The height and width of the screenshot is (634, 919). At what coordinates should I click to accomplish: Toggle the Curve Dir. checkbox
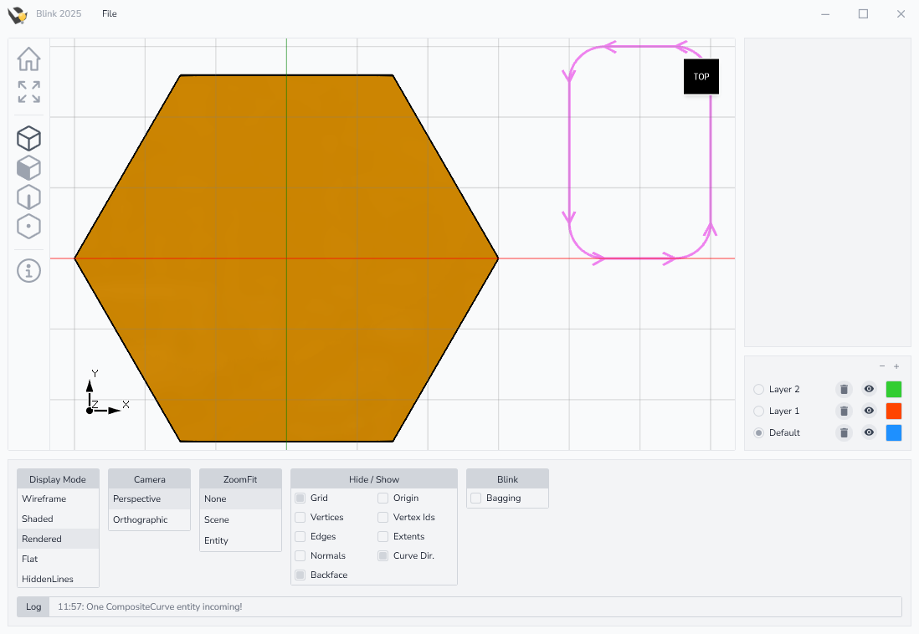pyautogui.click(x=383, y=555)
